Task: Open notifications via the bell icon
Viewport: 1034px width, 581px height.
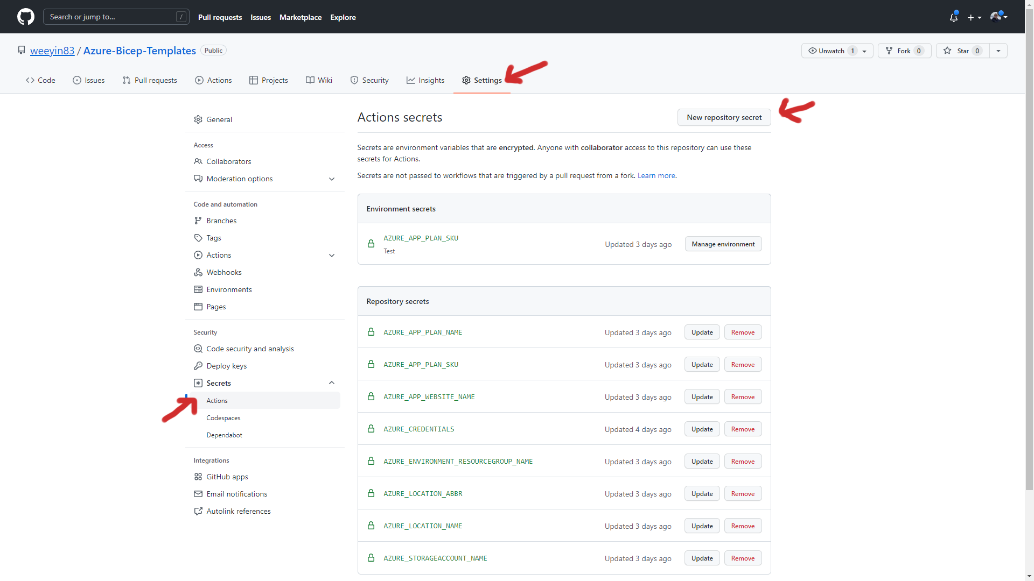Action: click(x=953, y=17)
